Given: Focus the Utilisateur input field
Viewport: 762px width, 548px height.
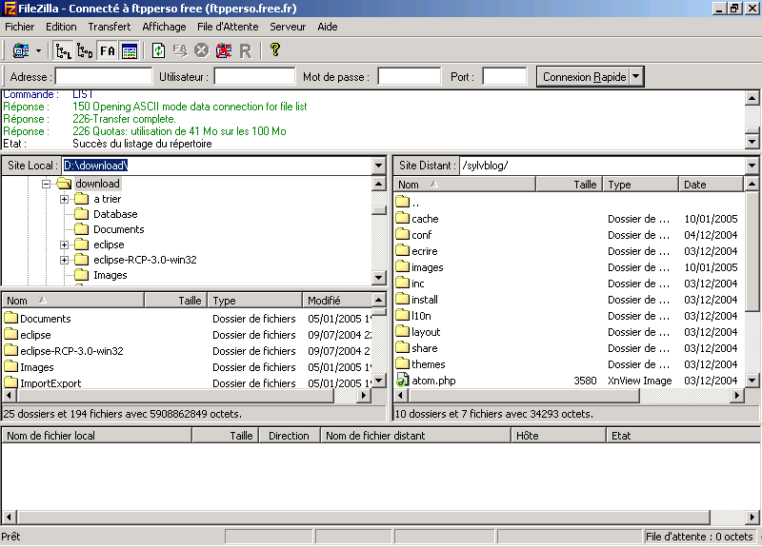Looking at the screenshot, I should (x=254, y=77).
